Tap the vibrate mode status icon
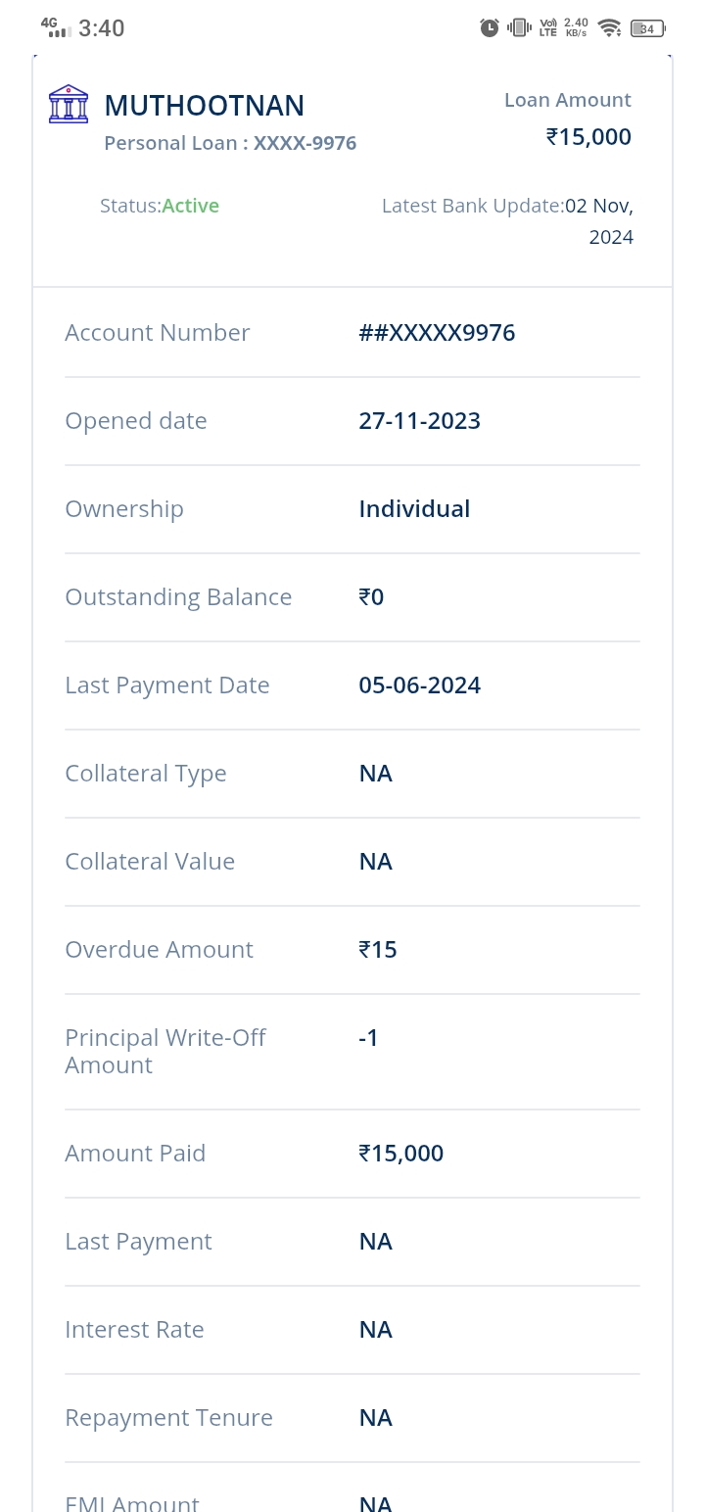This screenshot has width=705, height=1512. click(519, 28)
